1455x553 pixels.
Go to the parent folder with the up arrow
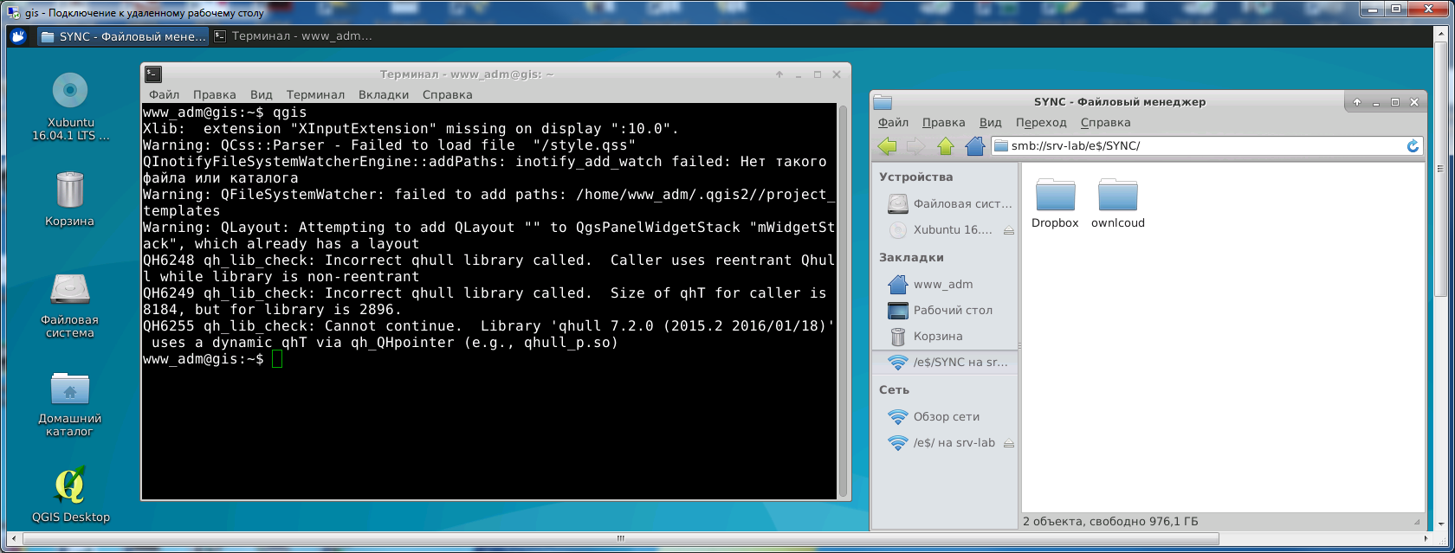click(946, 146)
